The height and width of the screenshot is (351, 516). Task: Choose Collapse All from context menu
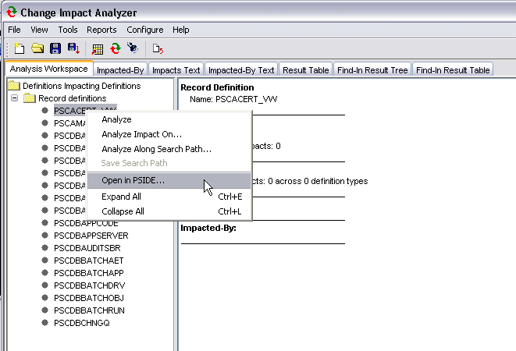(x=169, y=211)
